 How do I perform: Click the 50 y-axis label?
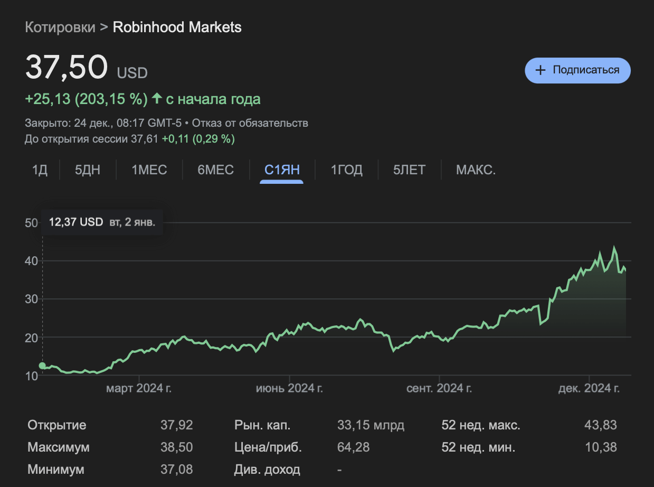(32, 223)
